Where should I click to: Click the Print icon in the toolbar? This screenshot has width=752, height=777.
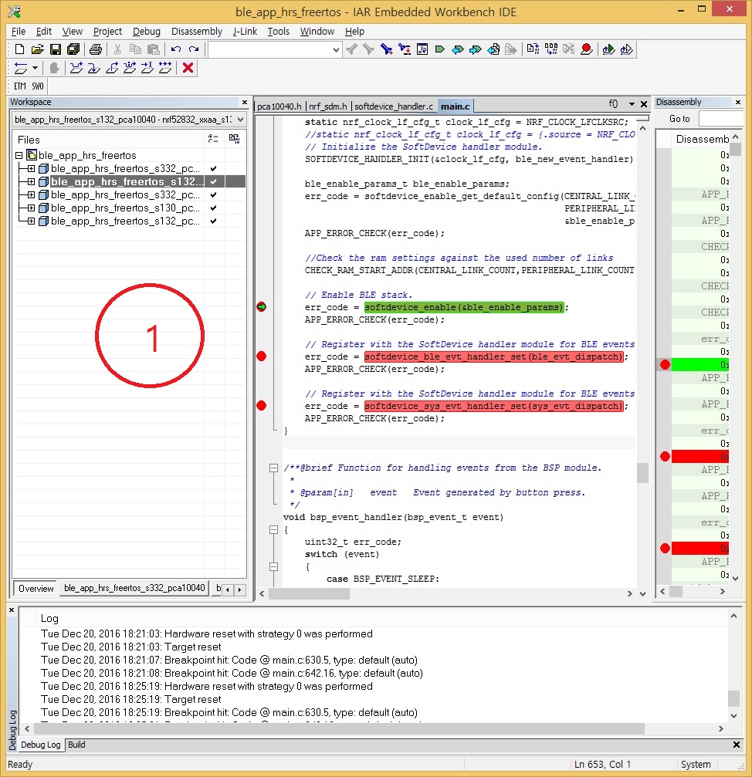click(95, 49)
